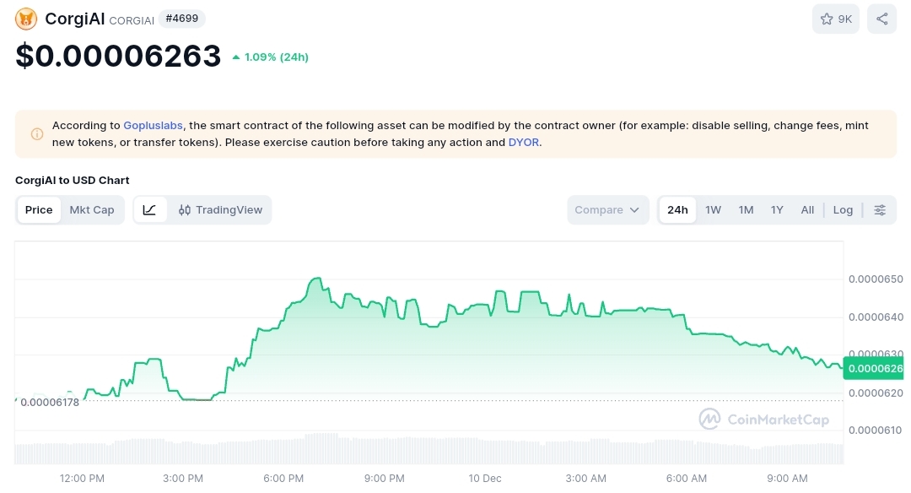Click the 0.00006178 opening price label

(50, 403)
